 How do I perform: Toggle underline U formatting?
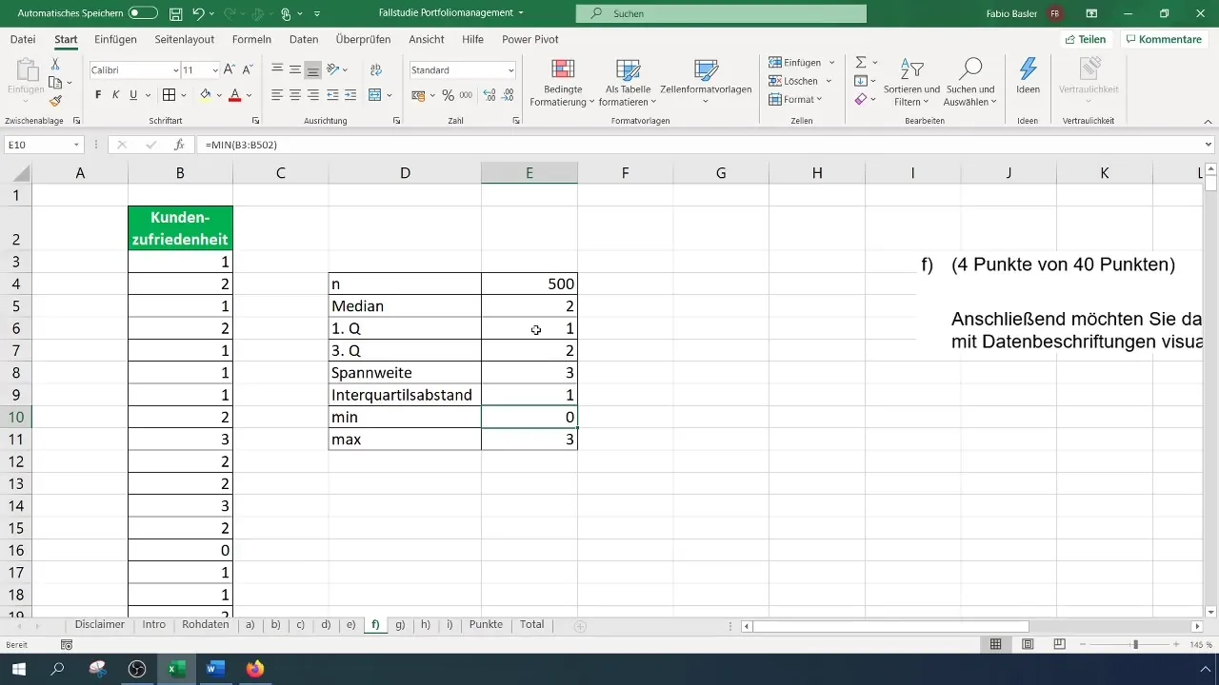(133, 95)
